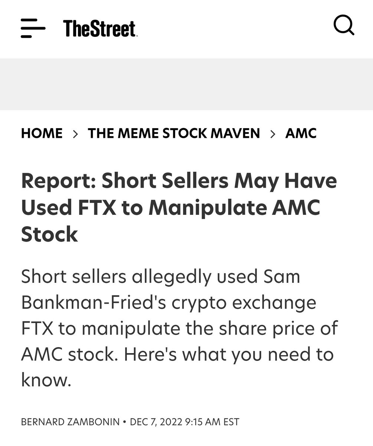The width and height of the screenshot is (373, 446).
Task: Click the bullet separator beside the author name
Action: coord(124,422)
